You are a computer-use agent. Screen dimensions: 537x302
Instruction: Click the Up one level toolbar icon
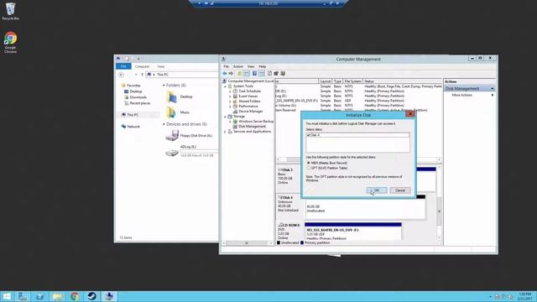click(240, 73)
